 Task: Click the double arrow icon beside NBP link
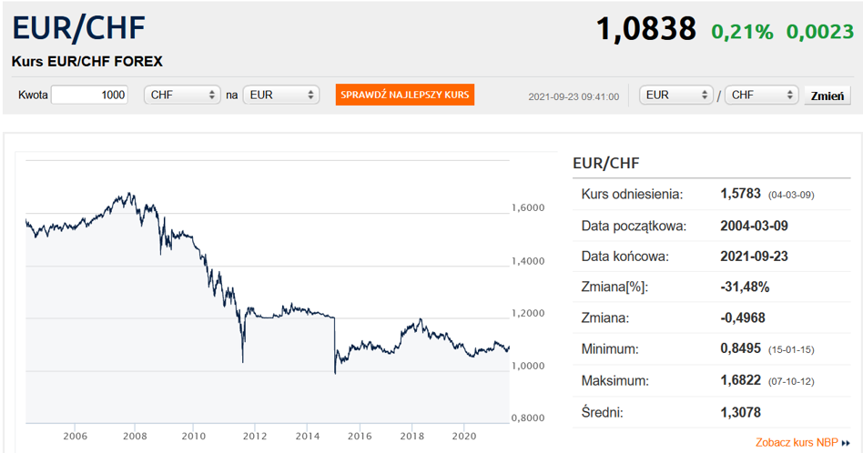tap(846, 443)
